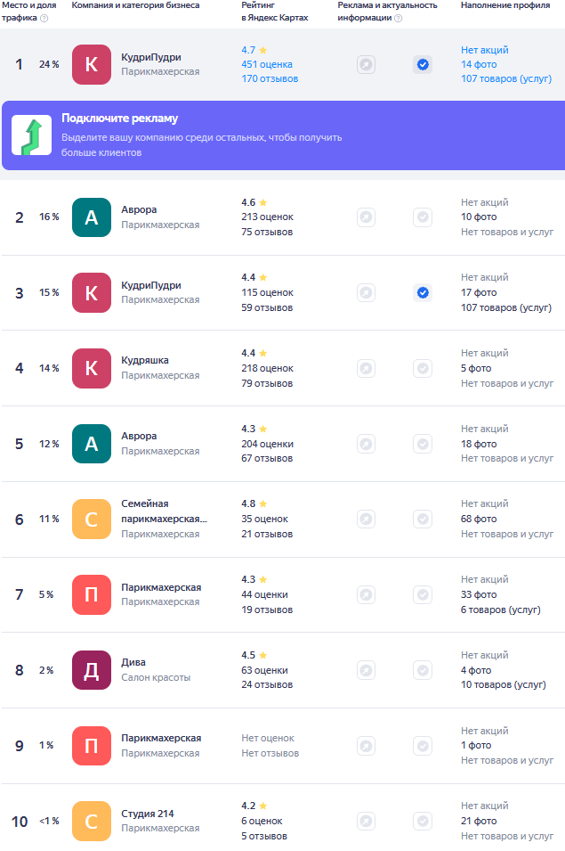
Task: Open the Семейная парикмахерская avatar
Action: (x=91, y=519)
